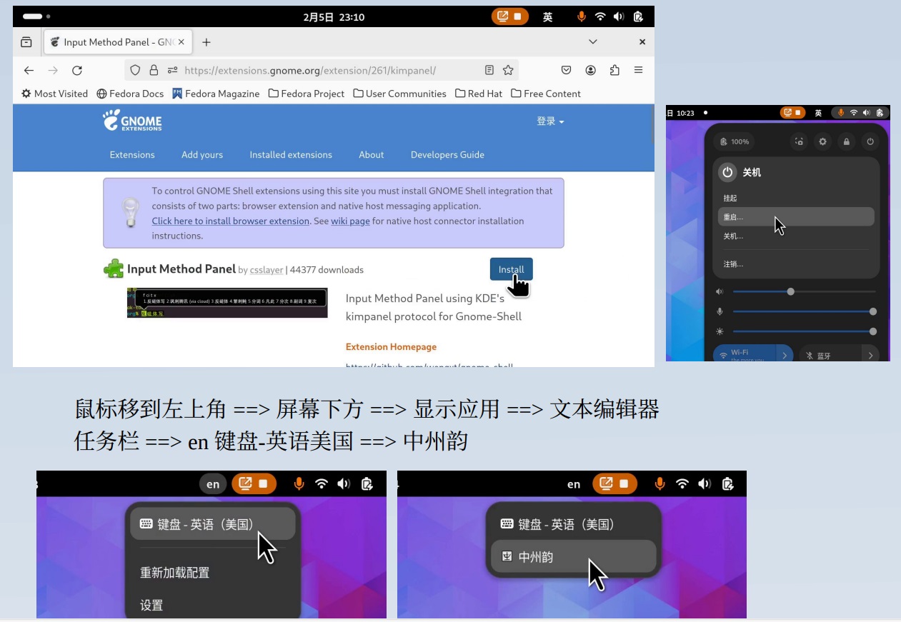
Task: Reload the page in Firefox
Action: (x=77, y=70)
